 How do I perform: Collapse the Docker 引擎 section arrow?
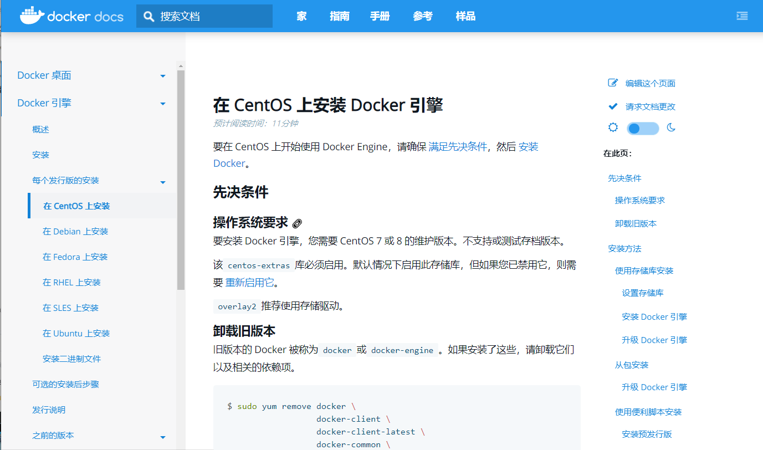[x=163, y=104]
